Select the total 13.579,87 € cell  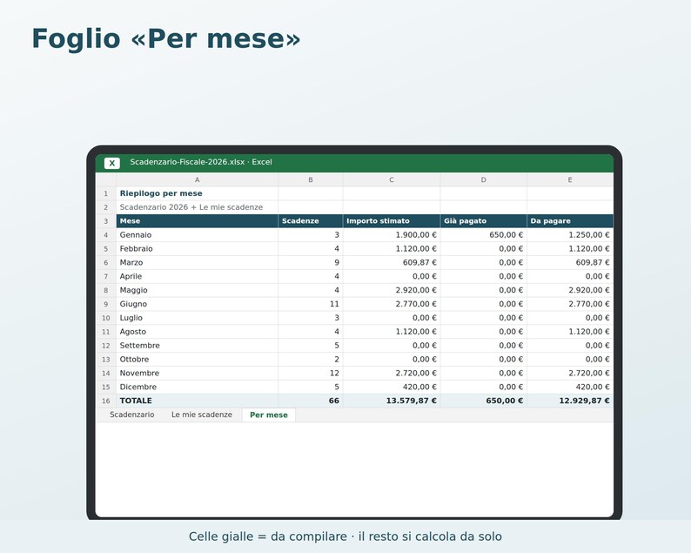coord(392,401)
